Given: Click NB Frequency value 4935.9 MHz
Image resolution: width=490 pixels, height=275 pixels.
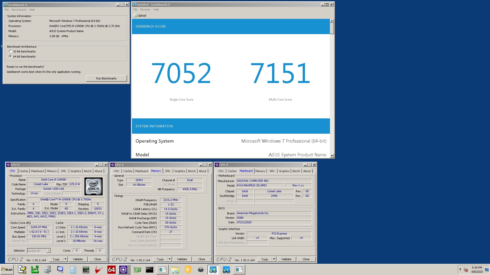Looking at the screenshot, I should 190,189.
